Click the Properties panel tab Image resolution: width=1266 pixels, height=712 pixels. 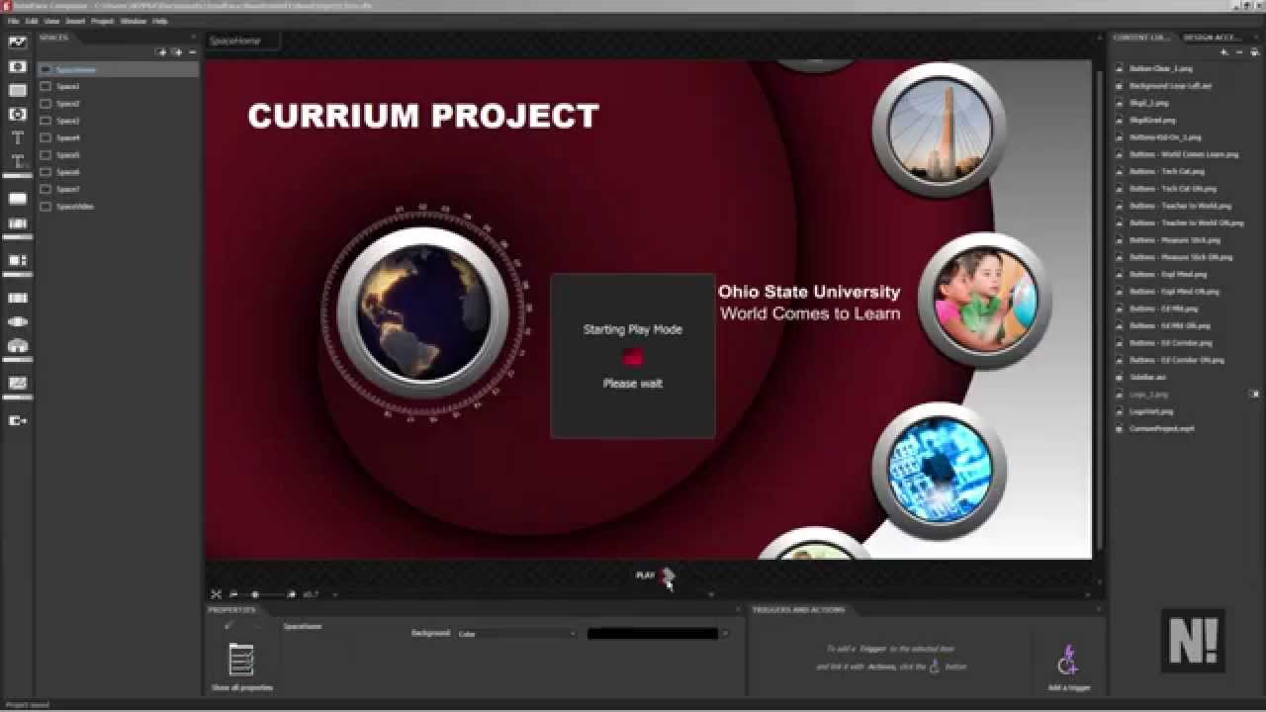(x=230, y=609)
